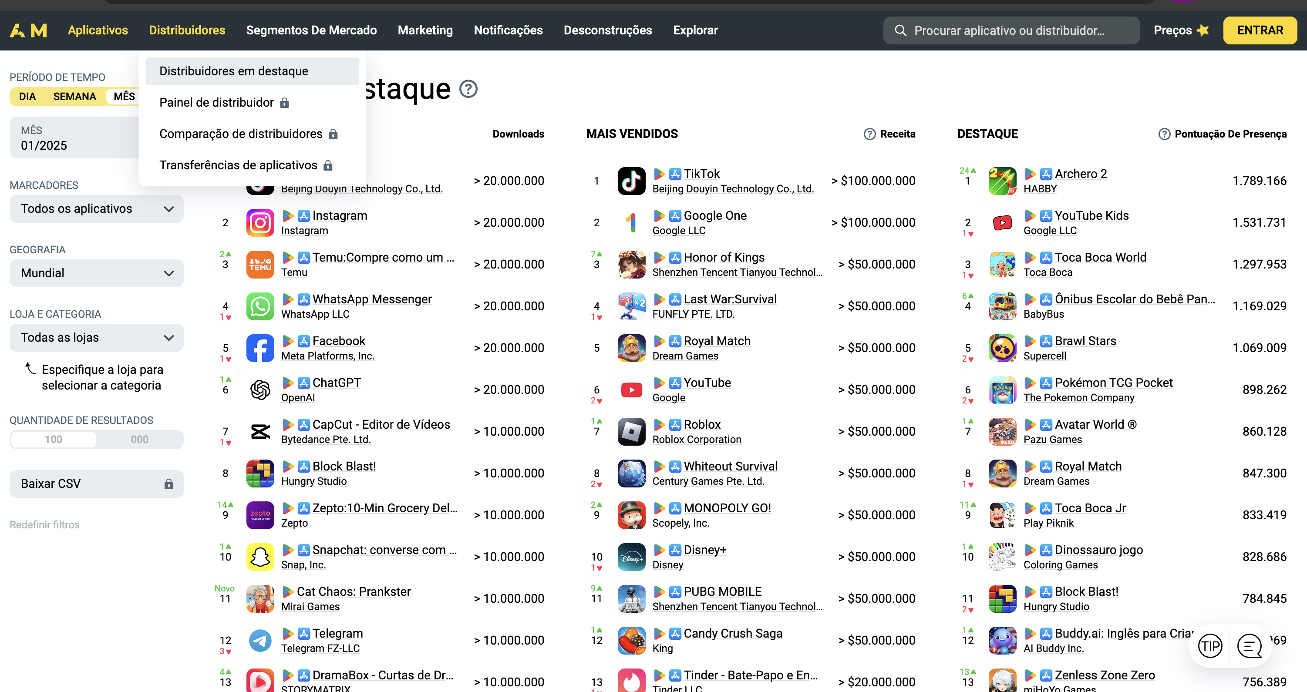
Task: Click Redefinir filtros link
Action: (45, 525)
